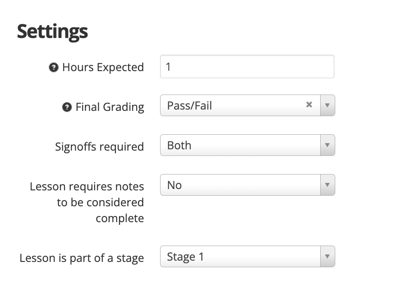Click the 'Final Grading' label text
The height and width of the screenshot is (303, 406).
(110, 107)
